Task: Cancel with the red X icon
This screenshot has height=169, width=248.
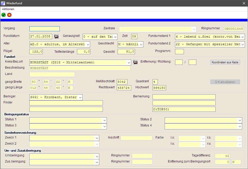Action: (9, 15)
